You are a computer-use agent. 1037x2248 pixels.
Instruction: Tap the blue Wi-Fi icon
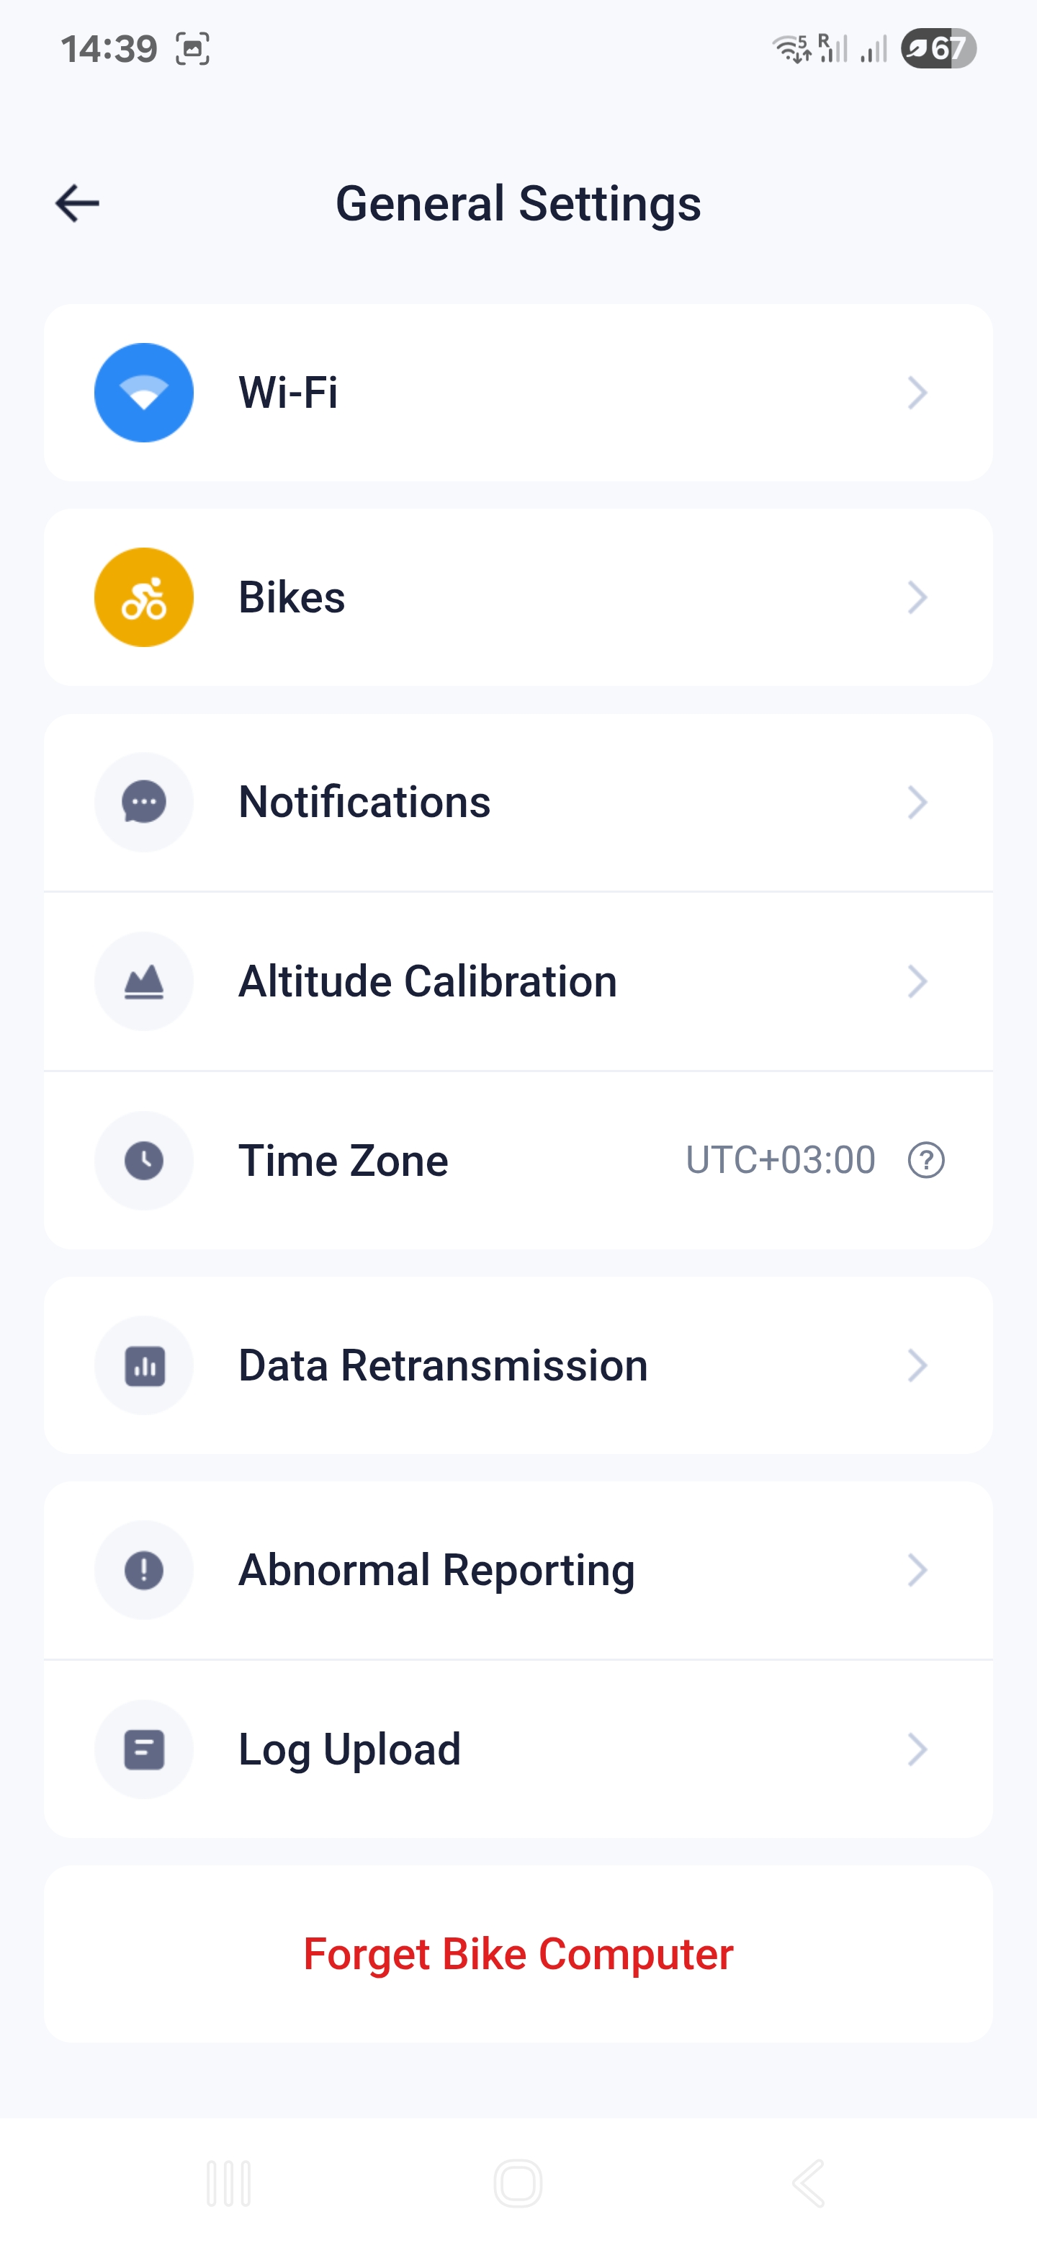[144, 393]
